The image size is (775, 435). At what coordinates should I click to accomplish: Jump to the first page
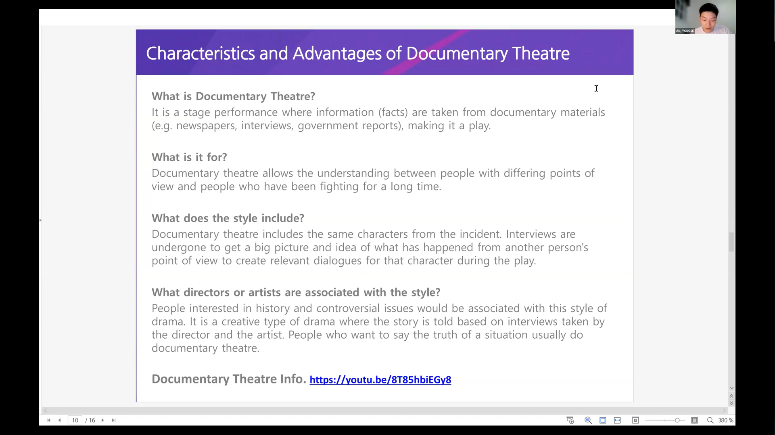pos(48,420)
